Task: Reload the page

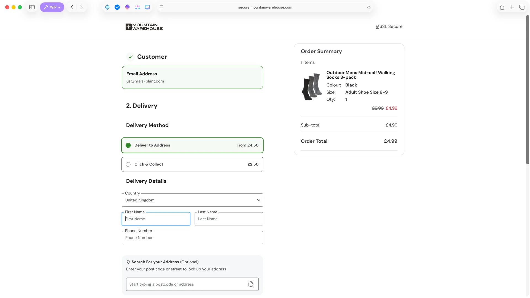Action: coord(369,7)
